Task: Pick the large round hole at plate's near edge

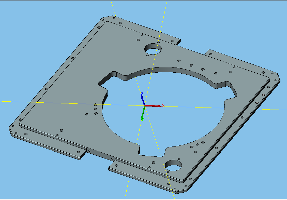Action: (173, 166)
